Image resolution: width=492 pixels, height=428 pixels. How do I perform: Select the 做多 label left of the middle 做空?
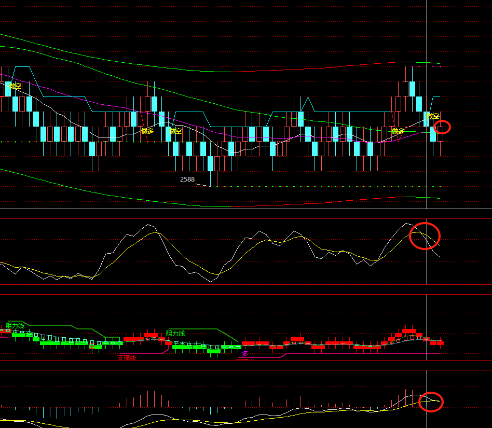(x=147, y=131)
